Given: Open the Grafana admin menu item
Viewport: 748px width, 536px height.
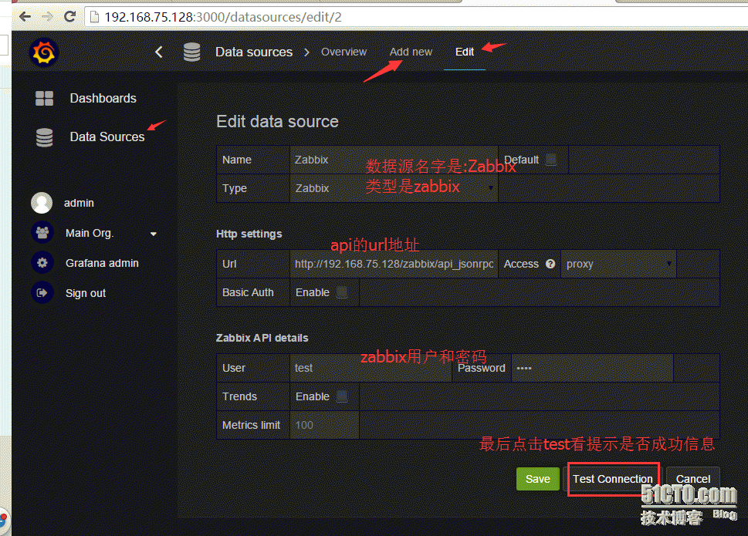Looking at the screenshot, I should tap(102, 263).
